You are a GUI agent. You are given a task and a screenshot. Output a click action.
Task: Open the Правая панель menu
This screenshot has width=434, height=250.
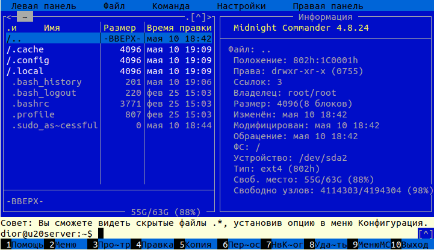pos(327,6)
